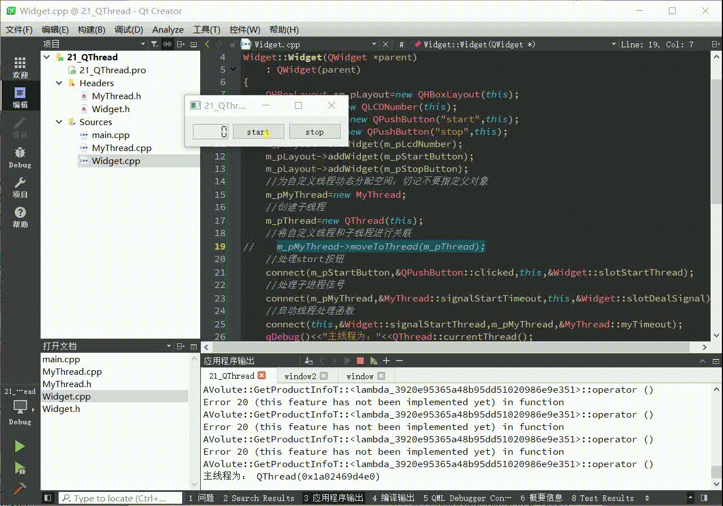Open the 项目 view dropdown arrow
Viewport: 723px width, 506px height.
pos(143,44)
